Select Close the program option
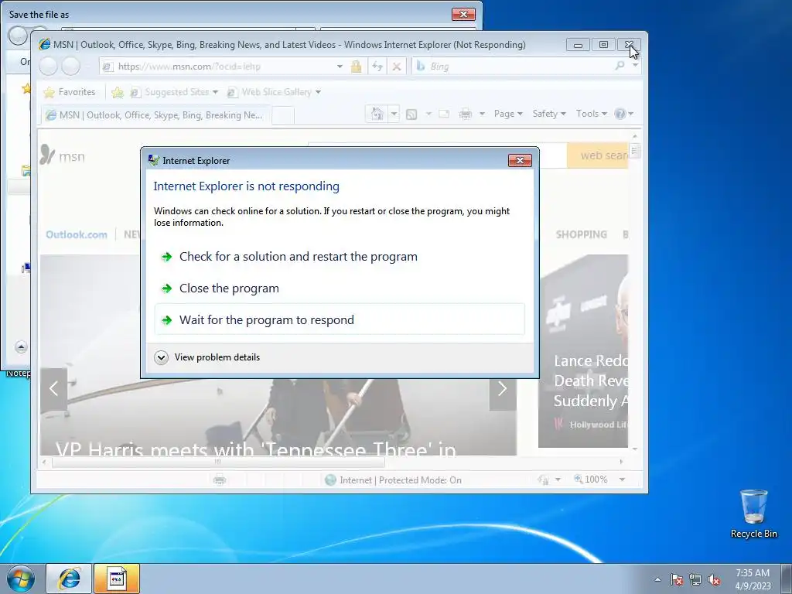This screenshot has height=594, width=792. coord(340,288)
